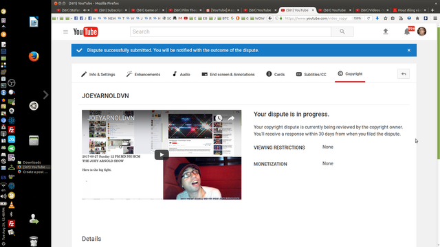Reload the page in Firefox
This screenshot has width=440, height=247.
point(368,19)
